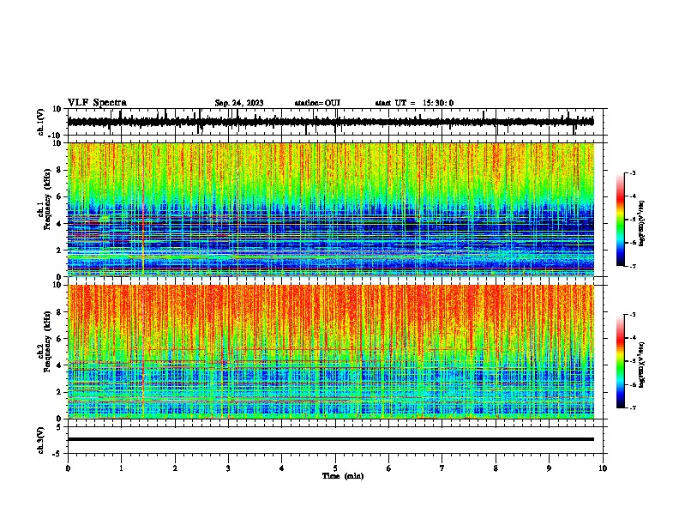
Task: Click the '6' kHz tick on ch.1 spectrogram
Action: (59, 197)
